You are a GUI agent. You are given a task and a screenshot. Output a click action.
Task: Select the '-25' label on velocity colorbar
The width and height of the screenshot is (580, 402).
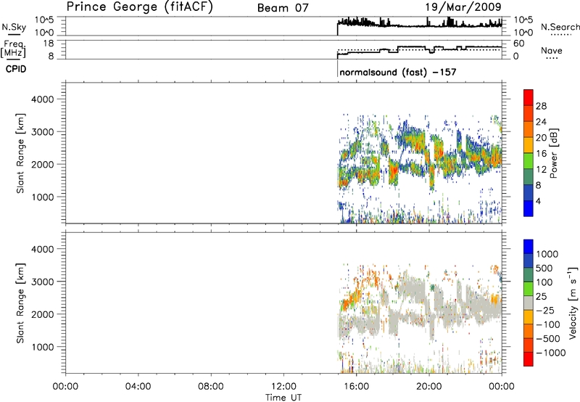545,310
